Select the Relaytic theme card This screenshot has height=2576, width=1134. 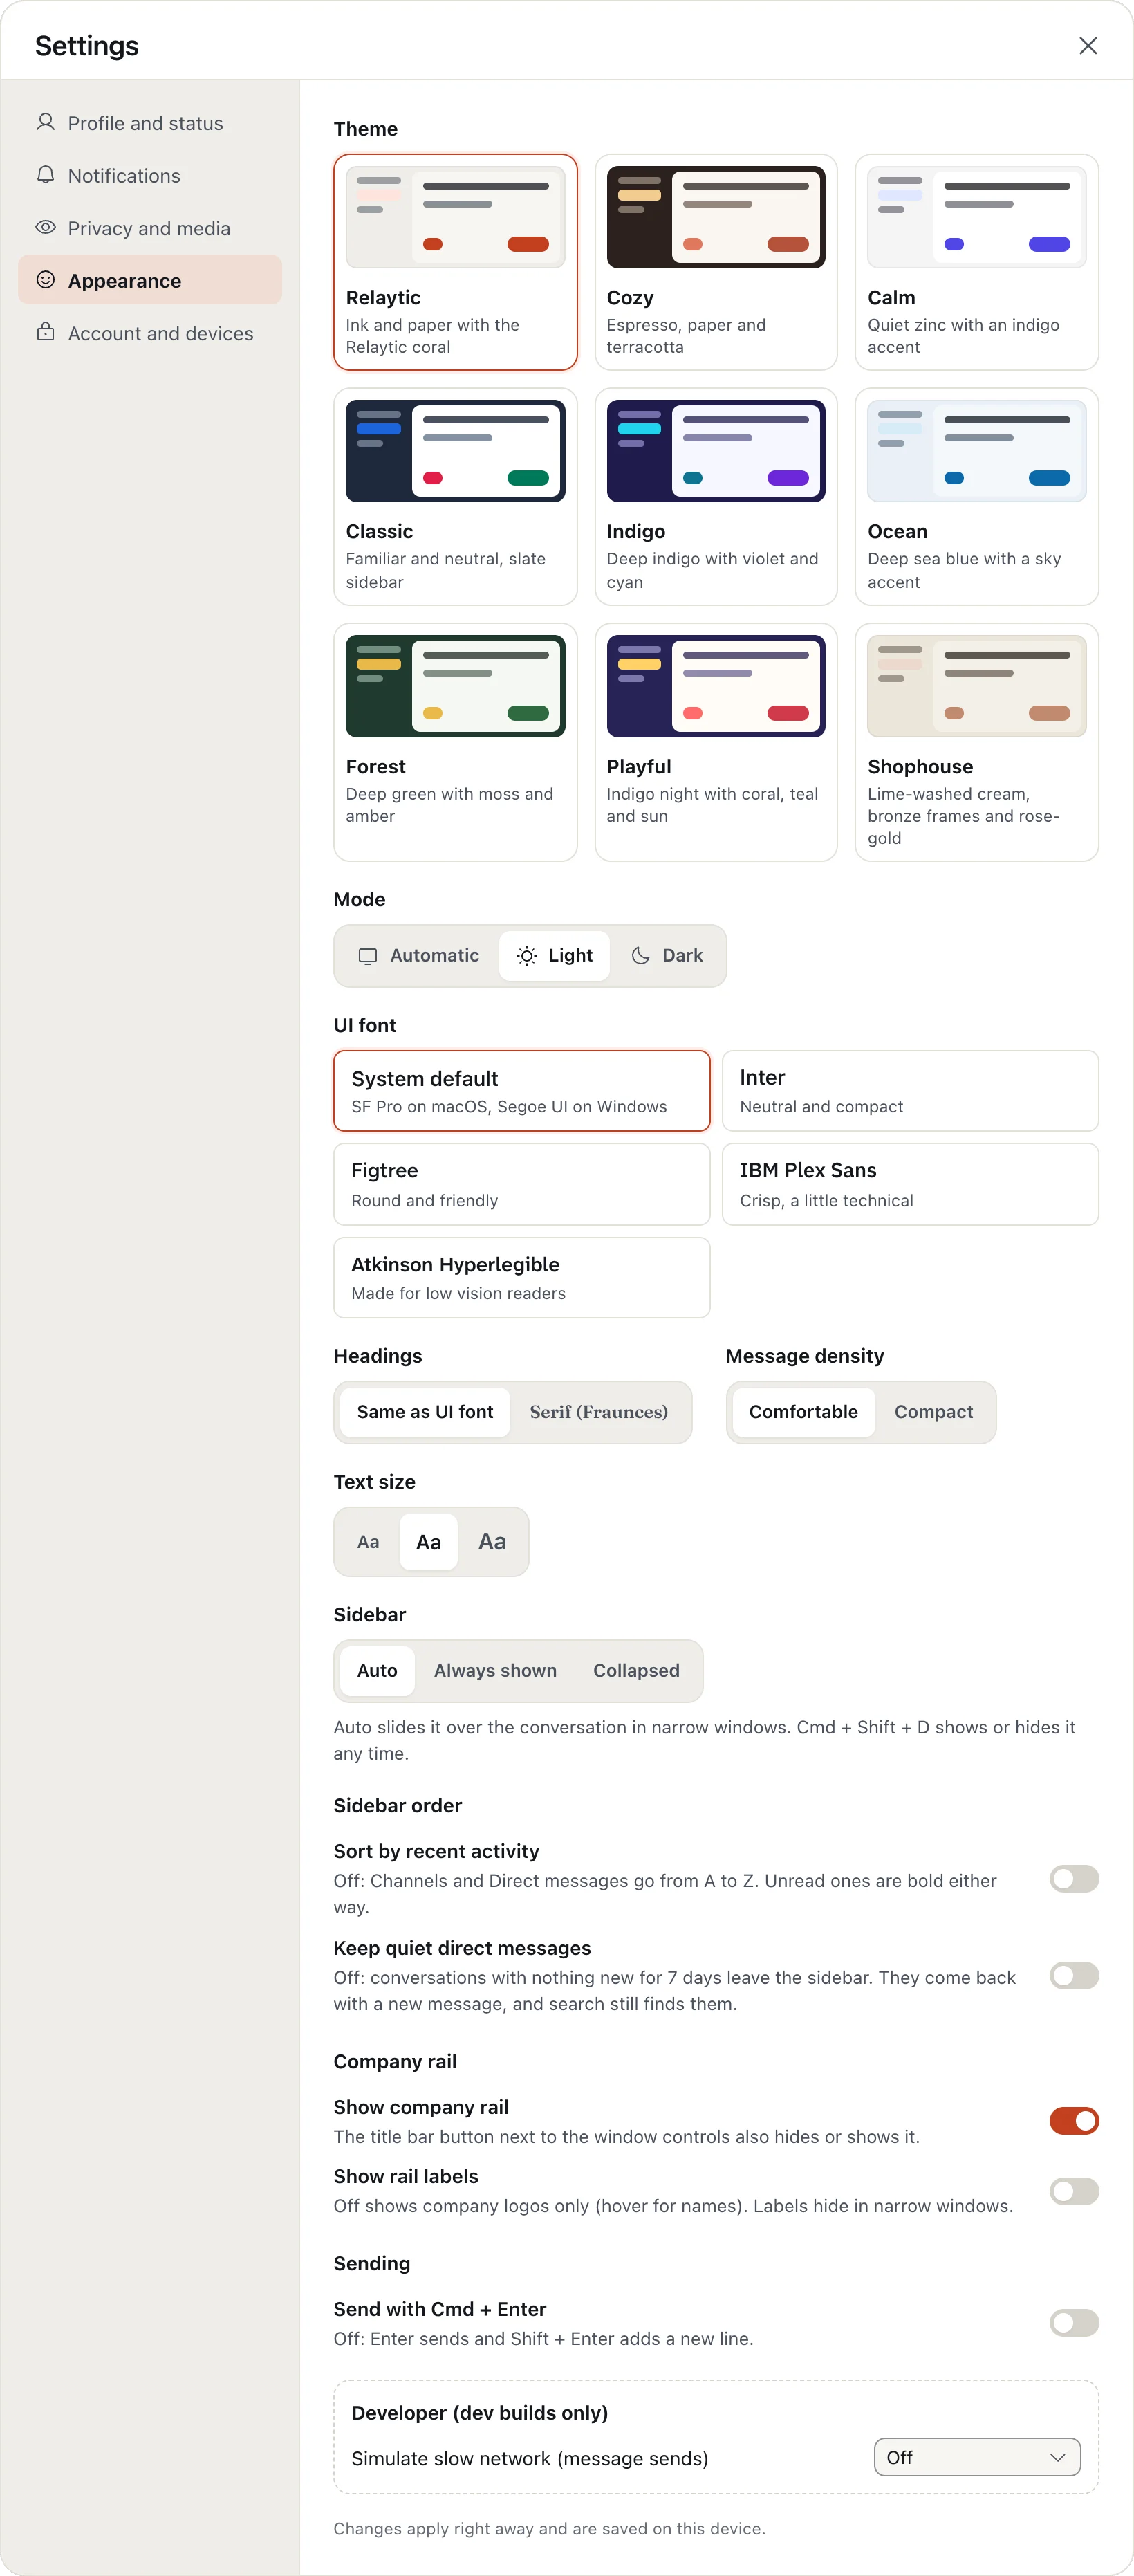point(455,262)
